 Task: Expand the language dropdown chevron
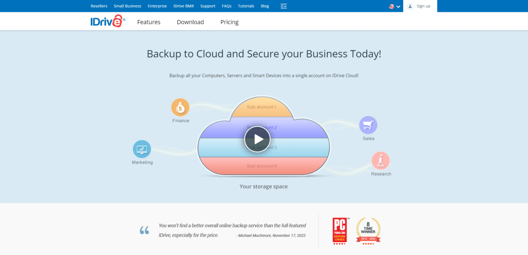pos(399,6)
